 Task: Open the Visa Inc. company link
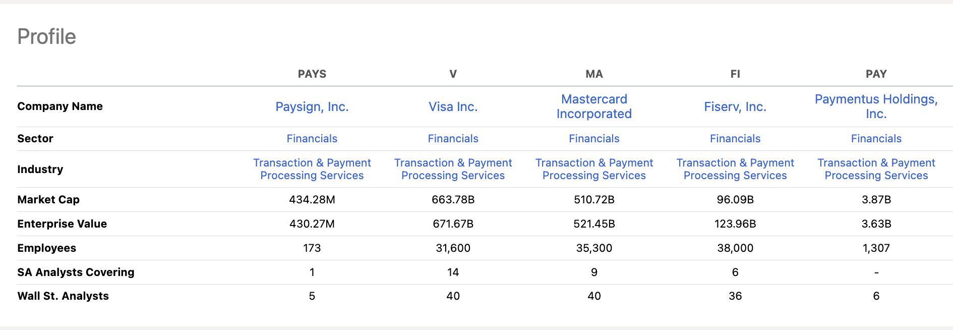click(452, 106)
